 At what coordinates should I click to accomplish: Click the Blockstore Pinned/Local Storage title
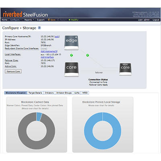click(x=101, y=102)
